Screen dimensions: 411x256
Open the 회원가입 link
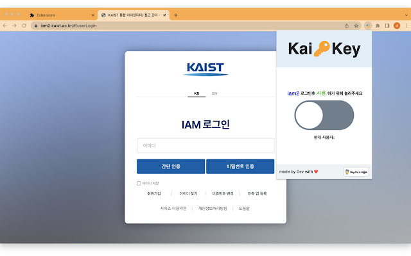click(154, 193)
